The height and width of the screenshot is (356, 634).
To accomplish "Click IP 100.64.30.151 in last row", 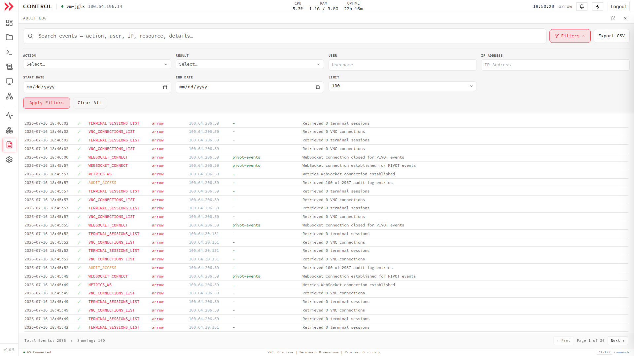I will pyautogui.click(x=204, y=327).
